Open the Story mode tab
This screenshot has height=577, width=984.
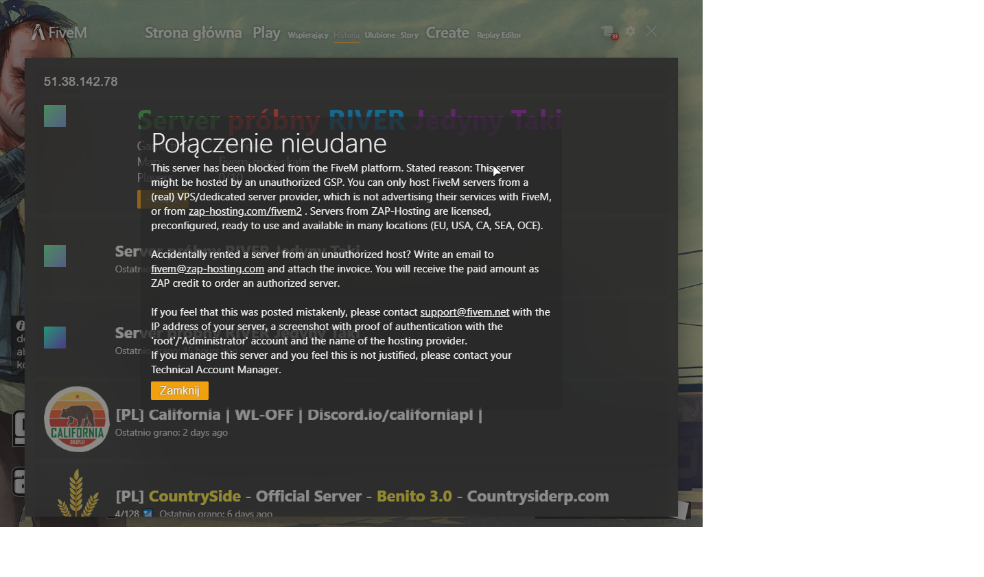click(409, 35)
